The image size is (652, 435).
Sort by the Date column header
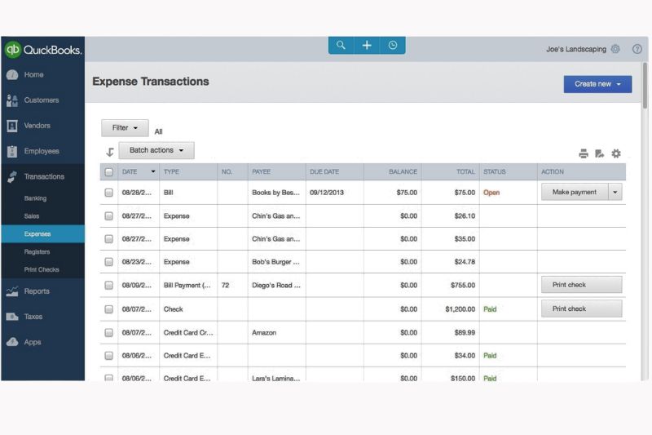pos(139,172)
